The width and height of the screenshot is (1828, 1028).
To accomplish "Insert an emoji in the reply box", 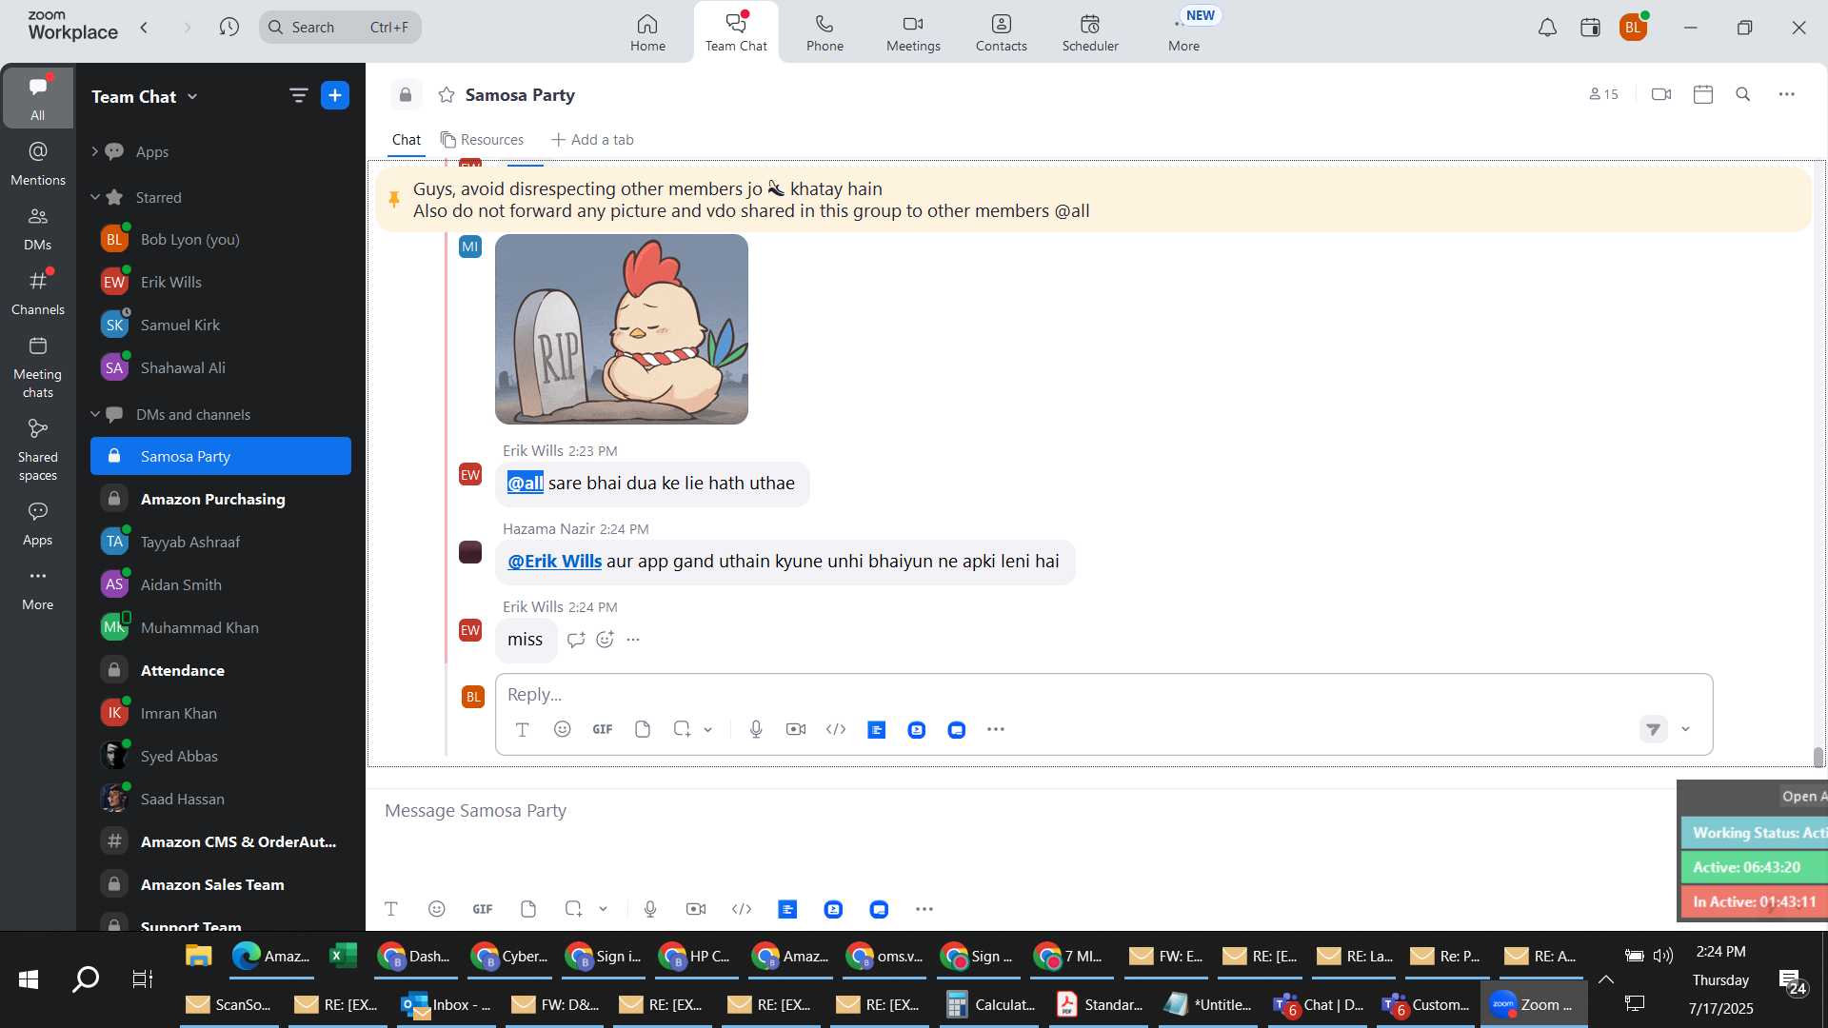I will tap(563, 730).
